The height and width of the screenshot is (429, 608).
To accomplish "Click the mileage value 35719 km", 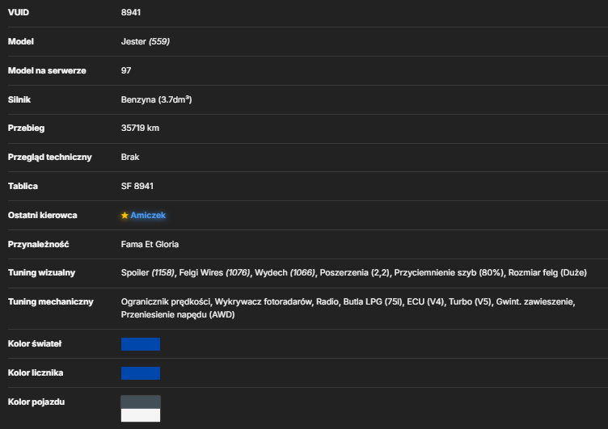I will [x=140, y=128].
